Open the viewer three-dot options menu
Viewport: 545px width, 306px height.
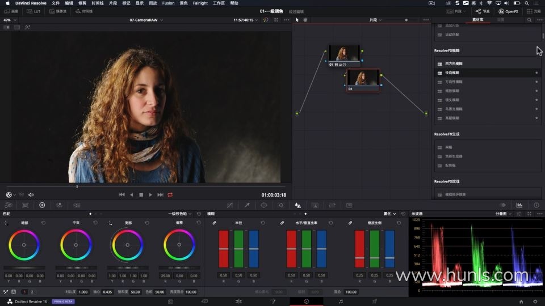click(286, 20)
